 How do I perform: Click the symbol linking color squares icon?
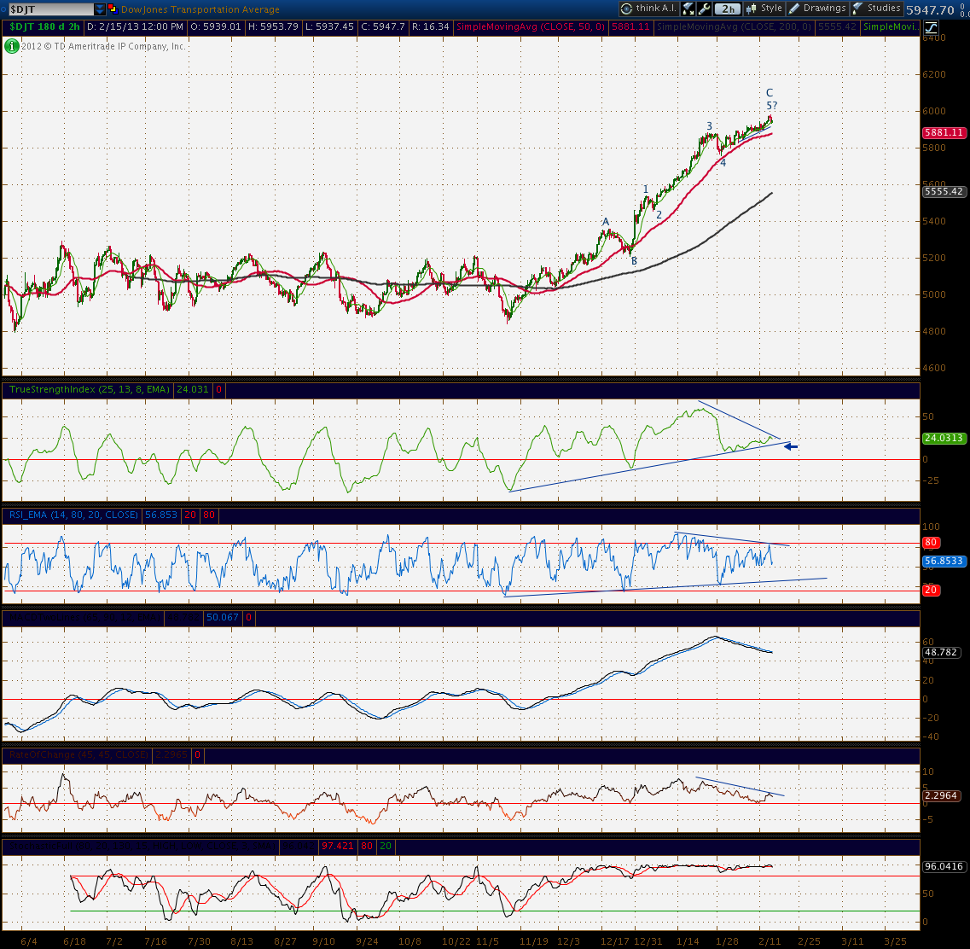(x=113, y=9)
